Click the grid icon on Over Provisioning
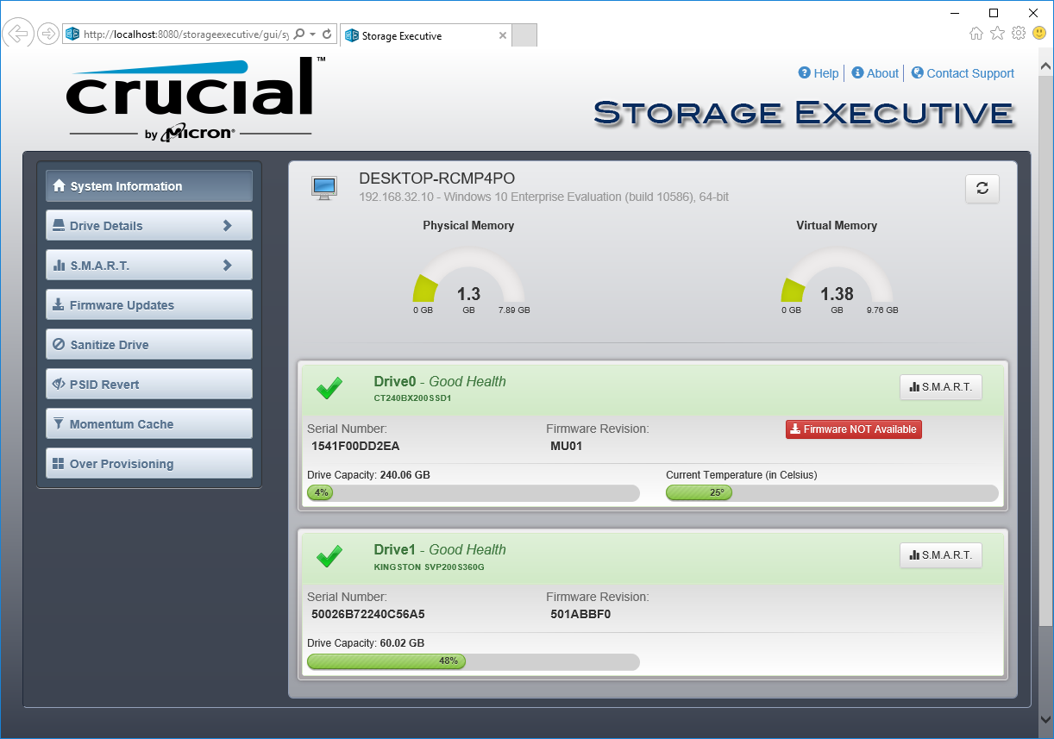1054x739 pixels. coord(59,463)
